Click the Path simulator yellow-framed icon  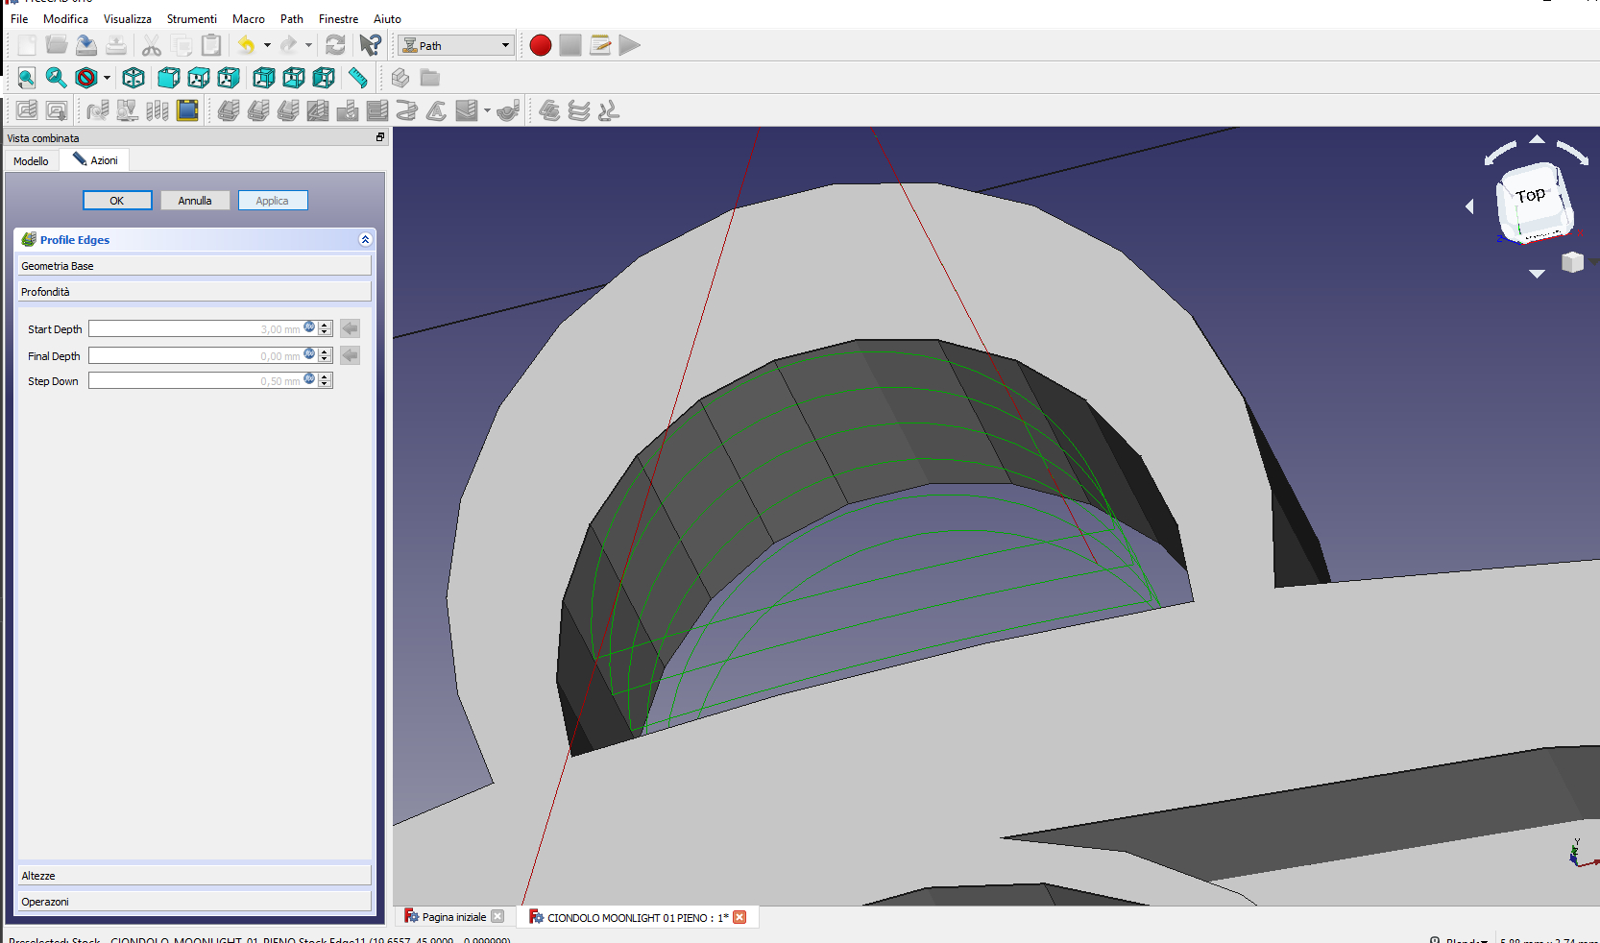(187, 110)
